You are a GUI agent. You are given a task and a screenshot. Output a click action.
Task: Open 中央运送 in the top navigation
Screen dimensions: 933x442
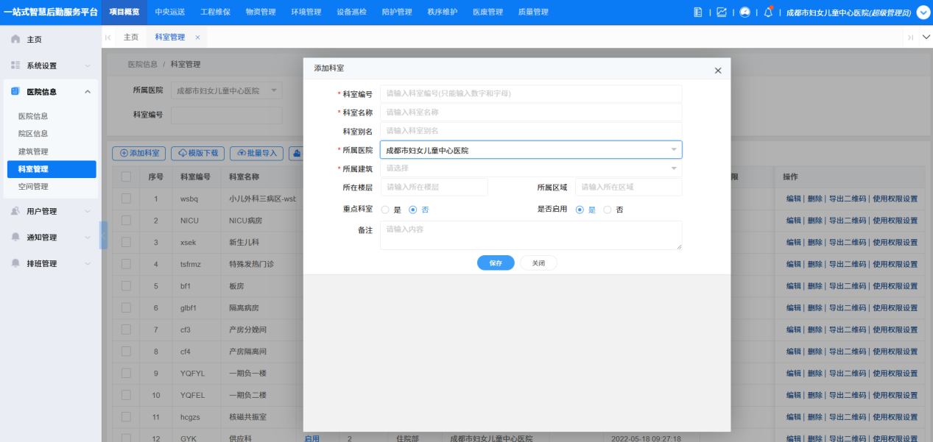(x=170, y=12)
